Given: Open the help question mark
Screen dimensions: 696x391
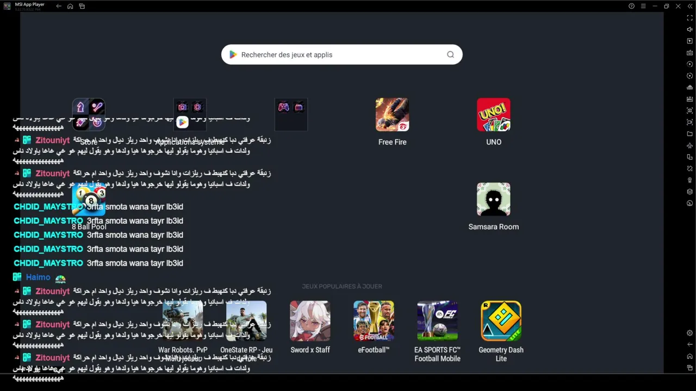Looking at the screenshot, I should point(631,6).
